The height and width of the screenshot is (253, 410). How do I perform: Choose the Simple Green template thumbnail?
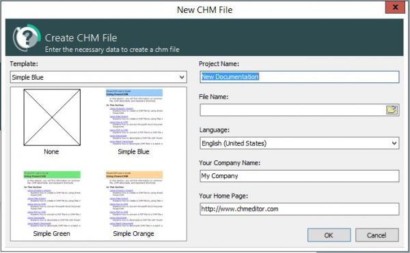tap(52, 199)
